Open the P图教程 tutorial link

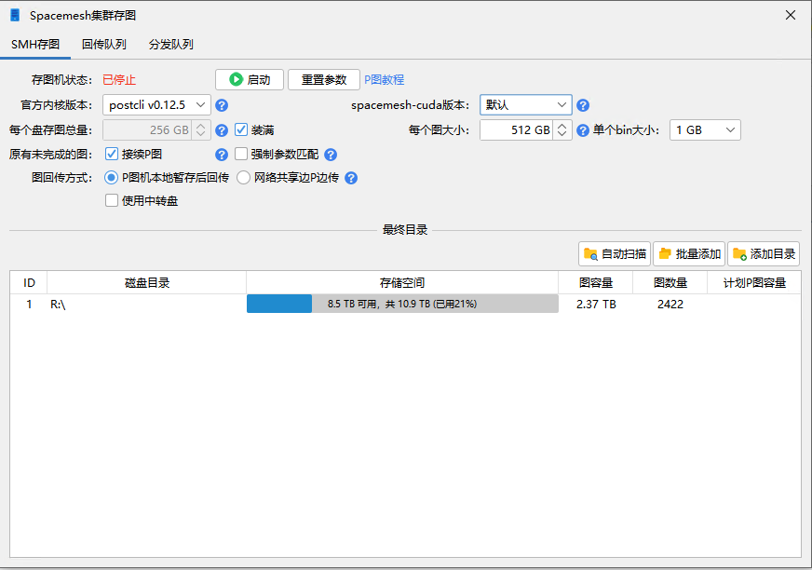click(384, 80)
